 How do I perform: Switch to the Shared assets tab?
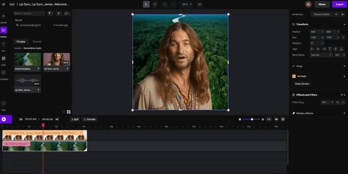click(37, 41)
